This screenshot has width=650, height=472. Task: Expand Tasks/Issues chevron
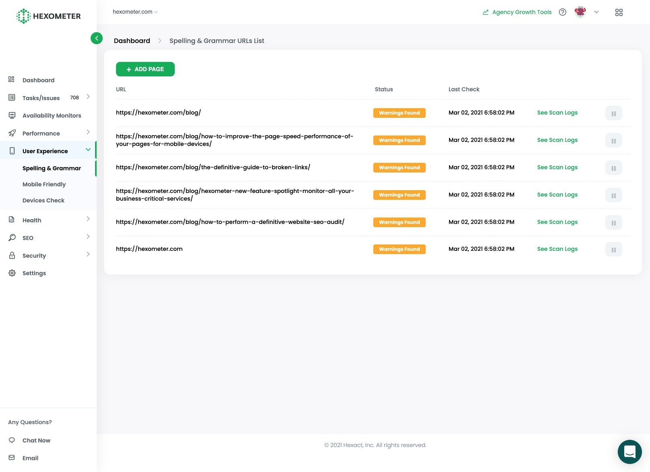(88, 97)
